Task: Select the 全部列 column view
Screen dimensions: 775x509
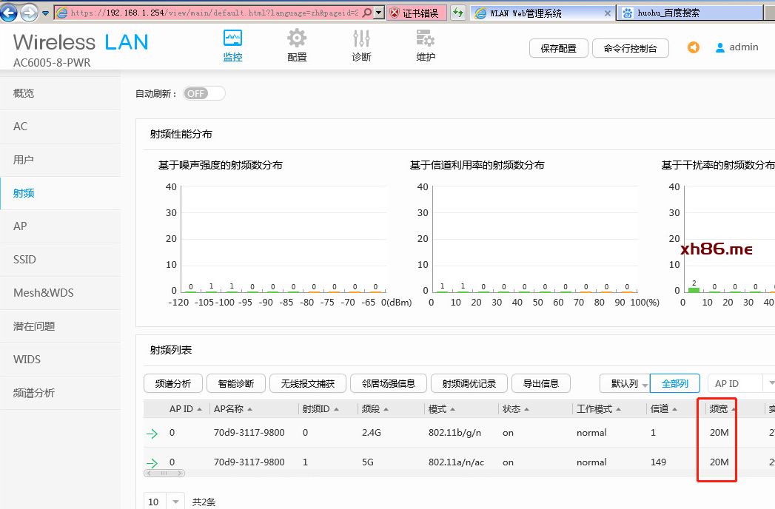Action: click(x=674, y=383)
